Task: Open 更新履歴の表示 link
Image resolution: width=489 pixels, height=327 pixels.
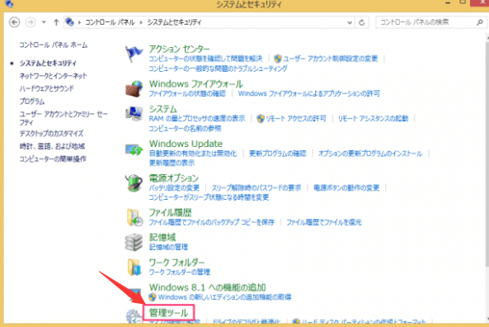Action: [x=172, y=163]
